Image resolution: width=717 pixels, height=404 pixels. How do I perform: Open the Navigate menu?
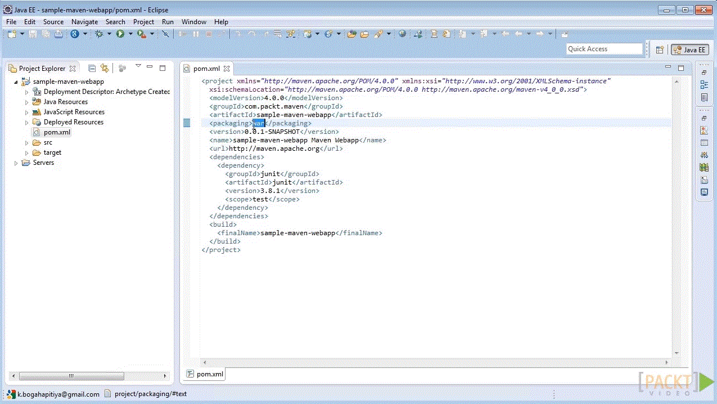(84, 22)
